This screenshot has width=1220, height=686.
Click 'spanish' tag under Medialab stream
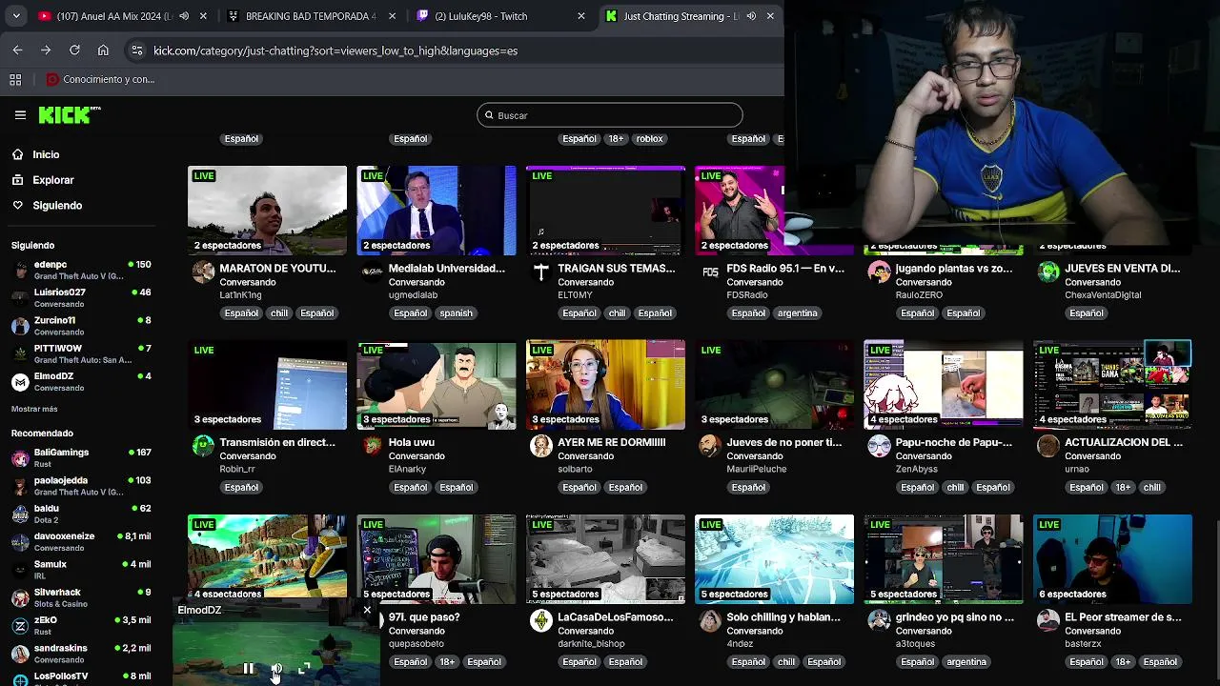coord(456,313)
